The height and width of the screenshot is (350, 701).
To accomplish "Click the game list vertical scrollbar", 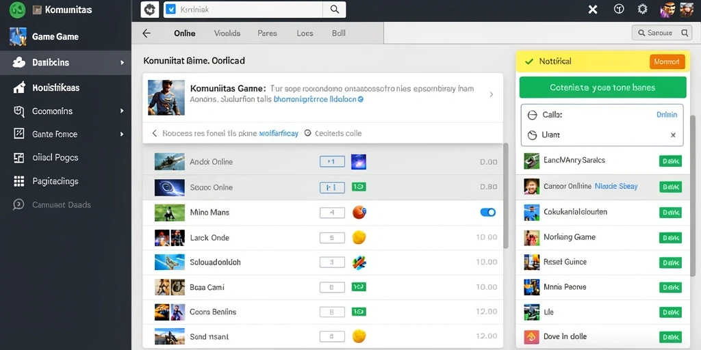I will [x=506, y=196].
